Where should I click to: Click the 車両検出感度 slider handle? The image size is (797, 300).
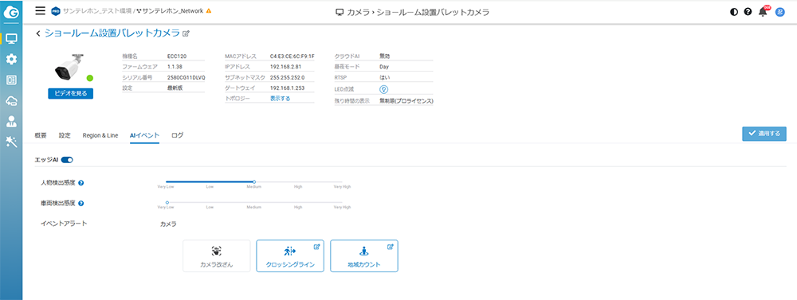point(167,203)
